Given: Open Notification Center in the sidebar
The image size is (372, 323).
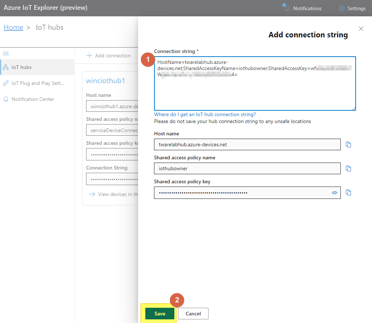Looking at the screenshot, I should pyautogui.click(x=37, y=99).
